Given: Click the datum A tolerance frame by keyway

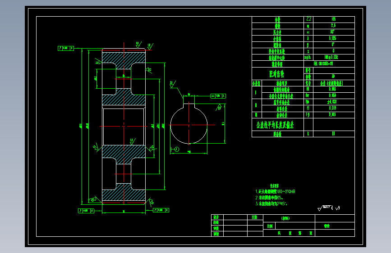Looking at the screenshot, I should click(218, 96).
